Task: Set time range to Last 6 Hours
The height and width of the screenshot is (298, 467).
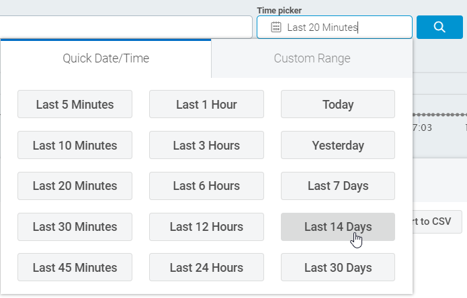Action: (x=206, y=186)
